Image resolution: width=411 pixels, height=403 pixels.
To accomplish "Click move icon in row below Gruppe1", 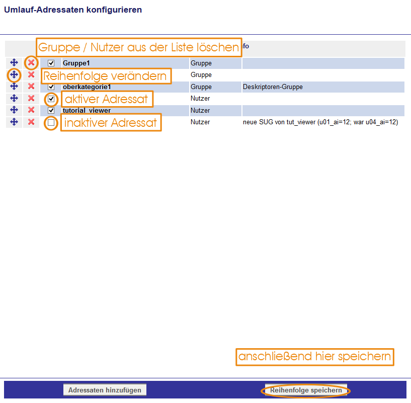I will tap(14, 75).
